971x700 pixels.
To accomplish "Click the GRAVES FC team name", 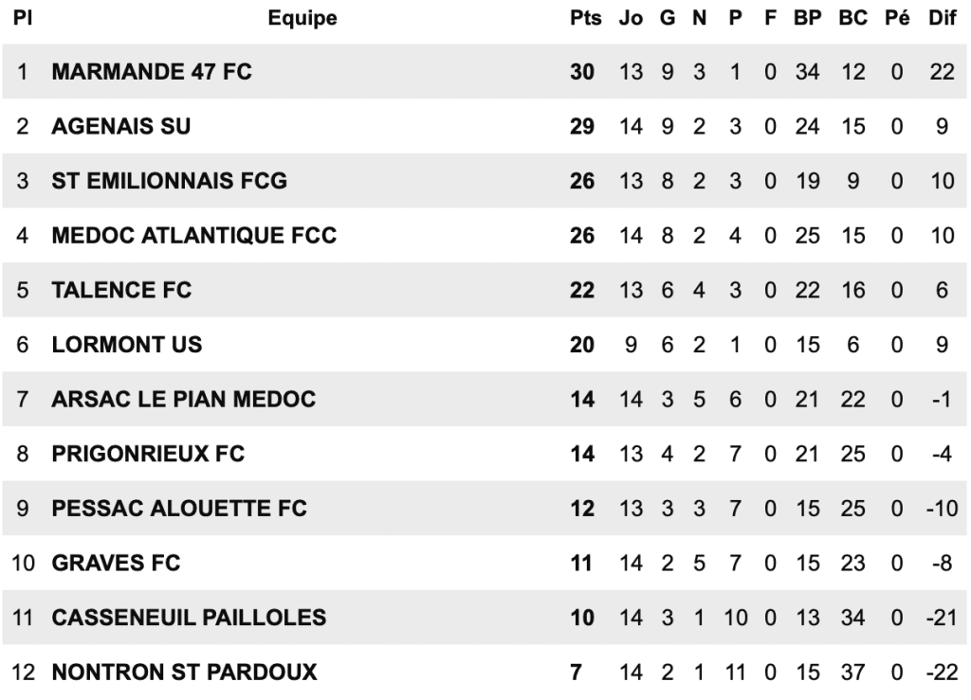I will (x=116, y=564).
